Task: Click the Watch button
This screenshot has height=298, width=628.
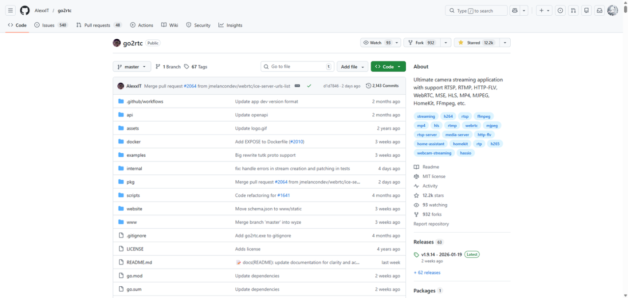Action: coord(377,43)
